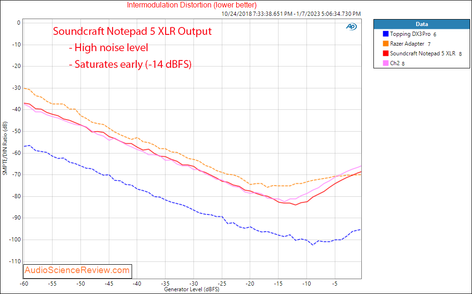Click the '-40' tick on the x-axis
The height and width of the screenshot is (294, 472).
[x=137, y=284]
